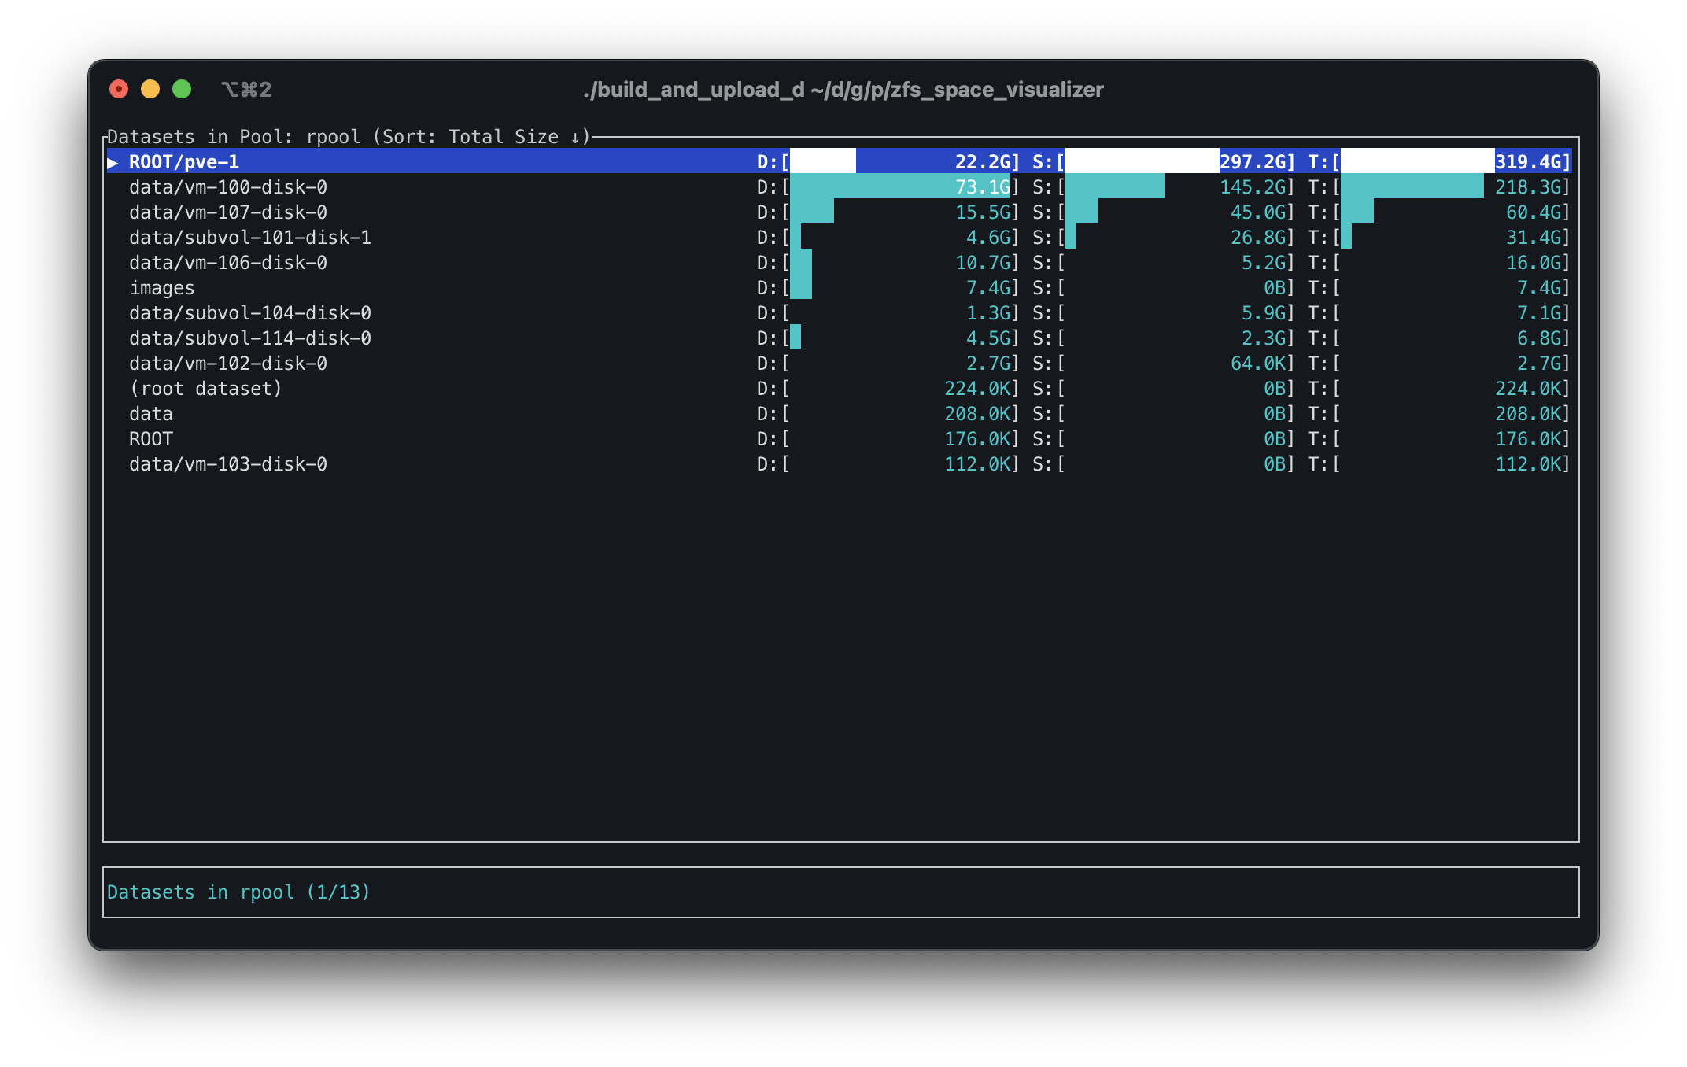Select the data/vm-107-disk-0 dataset row
The width and height of the screenshot is (1687, 1067).
point(228,212)
